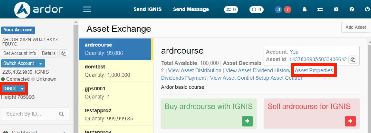The height and width of the screenshot is (133, 371).
Task: Open the settings gear icon
Action: point(336,9)
